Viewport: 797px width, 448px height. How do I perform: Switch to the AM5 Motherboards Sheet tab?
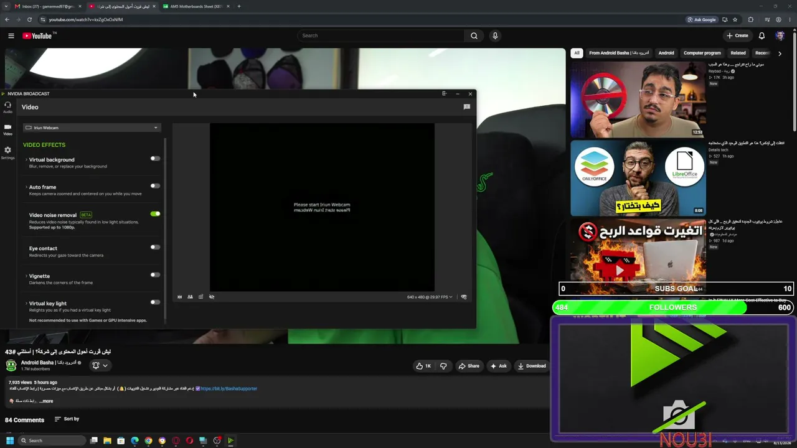click(x=196, y=6)
